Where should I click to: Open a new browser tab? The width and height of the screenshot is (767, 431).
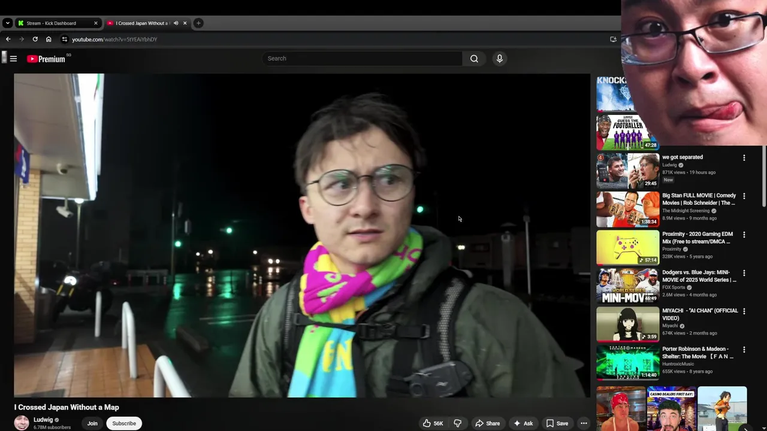tap(198, 23)
